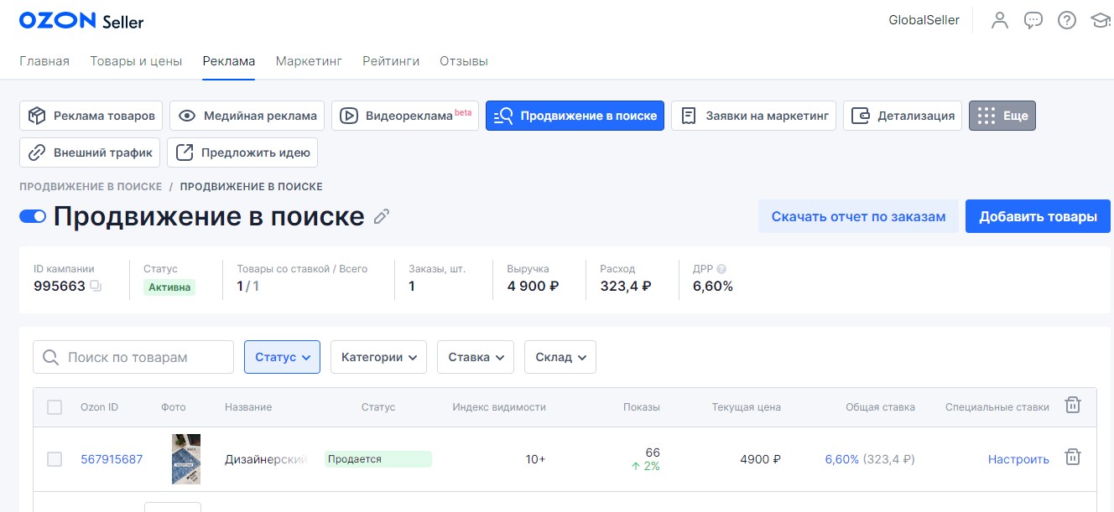Click the ДРР info question icon
Viewport: 1114px width, 512px height.
(721, 269)
